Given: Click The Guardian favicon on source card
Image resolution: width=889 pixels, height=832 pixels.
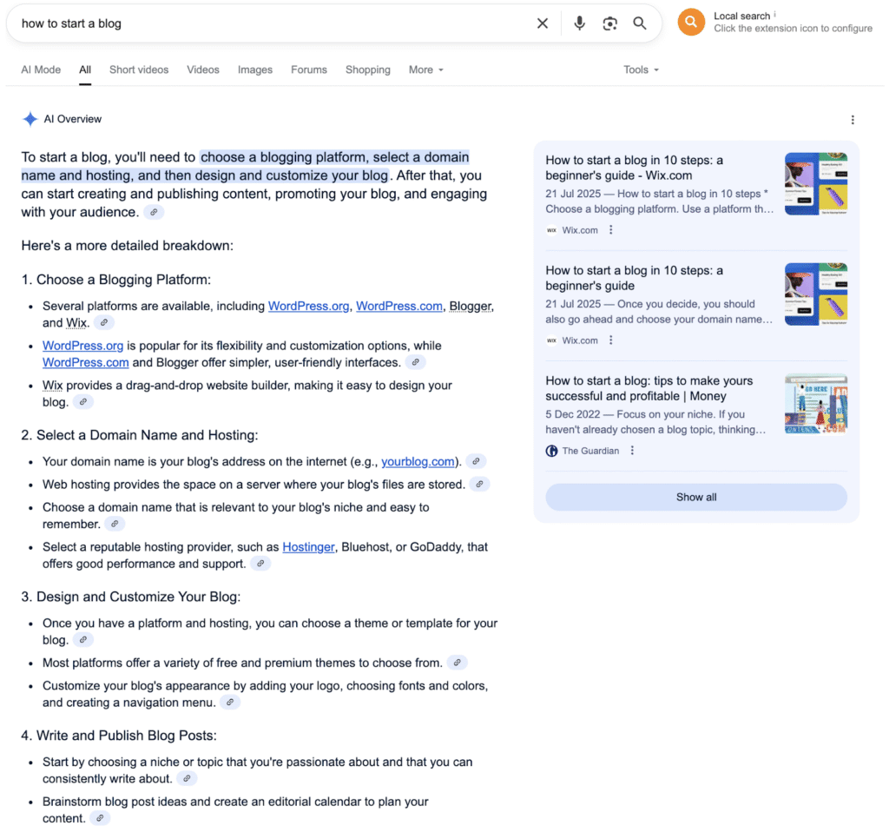Looking at the screenshot, I should pyautogui.click(x=551, y=451).
